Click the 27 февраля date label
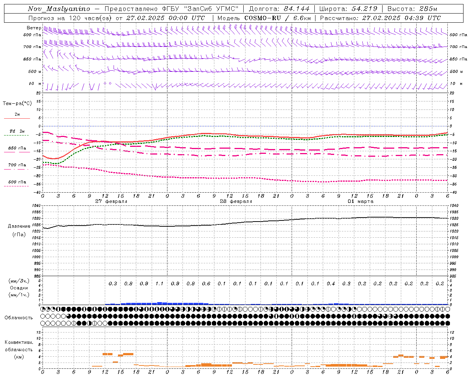This screenshot has height=375, width=469. coord(111,201)
